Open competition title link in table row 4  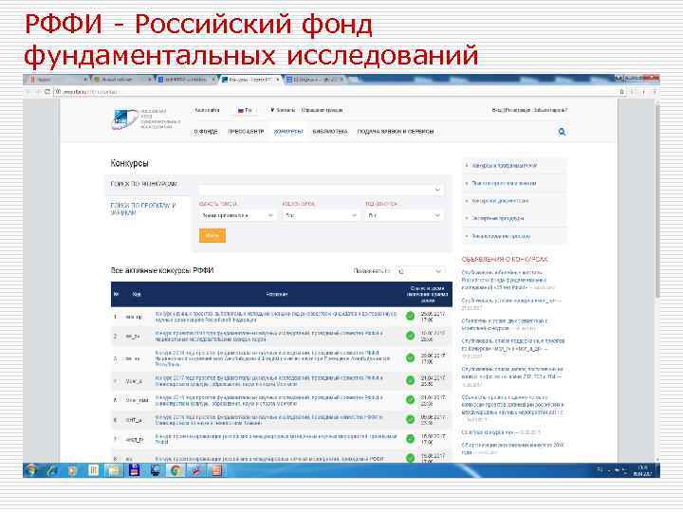pos(269,381)
